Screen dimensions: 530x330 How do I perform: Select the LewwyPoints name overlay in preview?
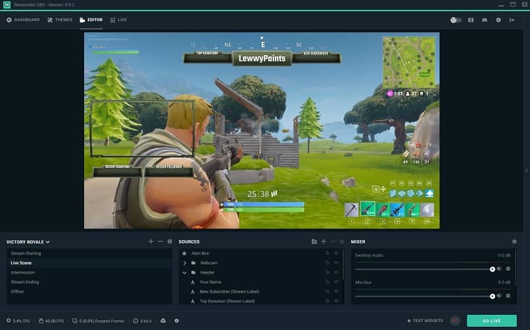[262, 58]
